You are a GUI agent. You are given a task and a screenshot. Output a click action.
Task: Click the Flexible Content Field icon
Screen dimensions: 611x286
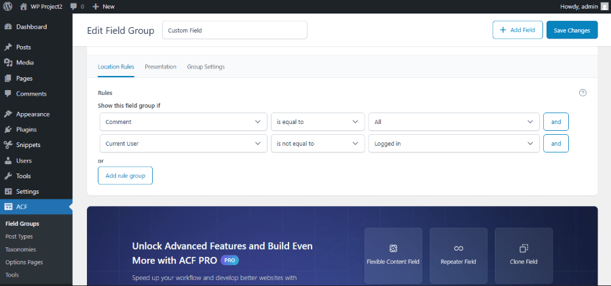point(393,248)
